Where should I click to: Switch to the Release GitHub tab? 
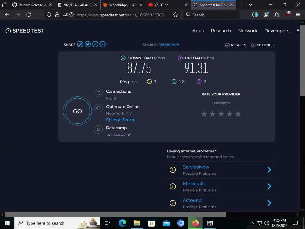[29, 5]
